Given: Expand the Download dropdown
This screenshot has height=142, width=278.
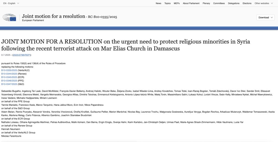Looking at the screenshot, I should [x=266, y=17].
